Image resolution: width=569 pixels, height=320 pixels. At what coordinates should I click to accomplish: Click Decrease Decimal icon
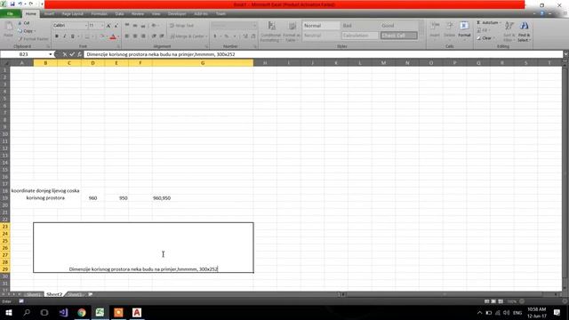pyautogui.click(x=253, y=36)
